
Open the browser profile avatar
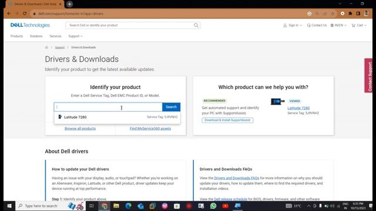(x=366, y=13)
